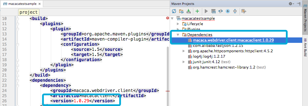Select log4j:log4j:1.2.17 dependency
Image resolution: width=308 pixels, height=106 pixels.
[x=209, y=56]
